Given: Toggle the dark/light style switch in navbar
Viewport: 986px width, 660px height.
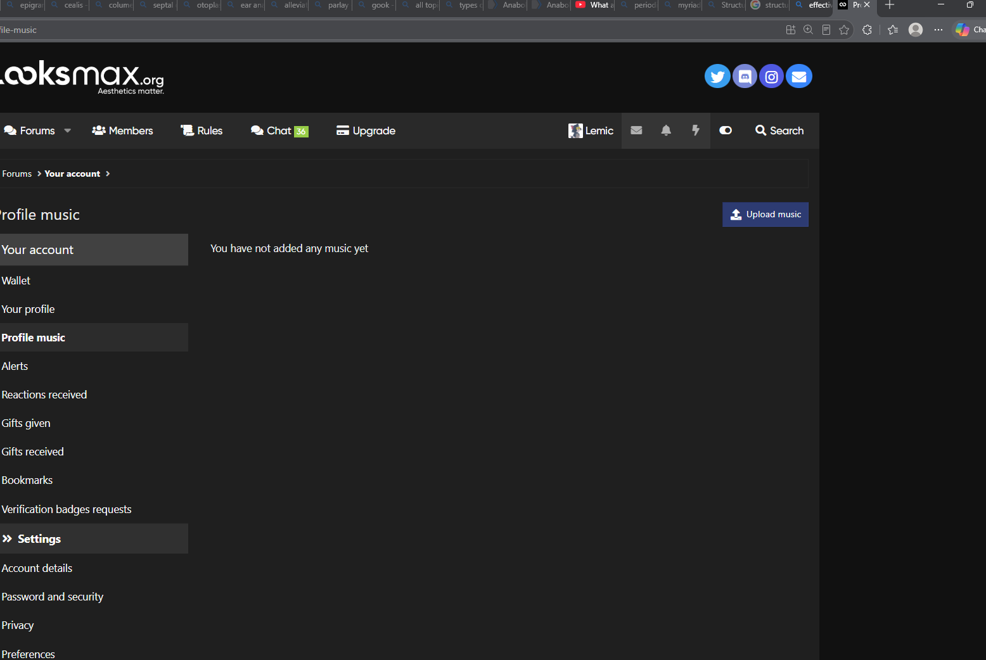Looking at the screenshot, I should pos(726,130).
